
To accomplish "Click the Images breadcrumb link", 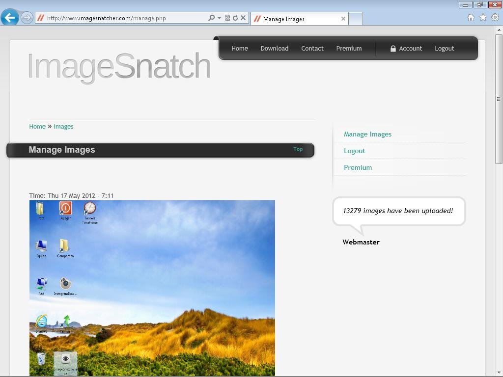I will [x=63, y=126].
